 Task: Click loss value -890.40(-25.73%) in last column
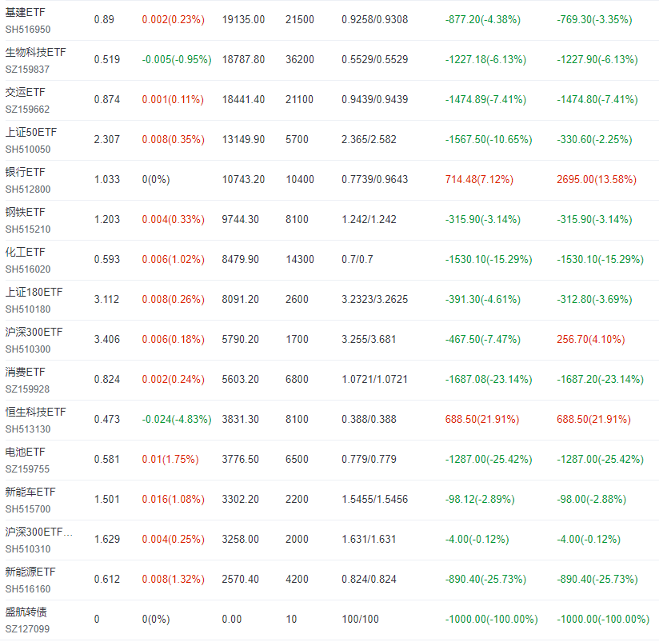(x=597, y=578)
